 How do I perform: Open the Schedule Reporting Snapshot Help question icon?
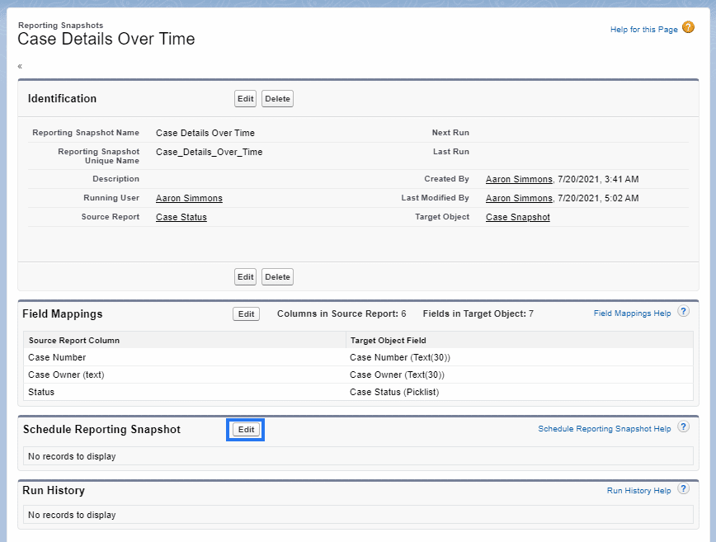click(x=683, y=427)
